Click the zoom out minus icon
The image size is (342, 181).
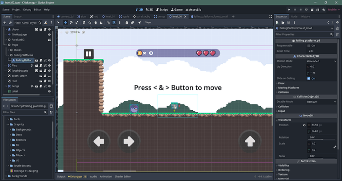click(67, 32)
